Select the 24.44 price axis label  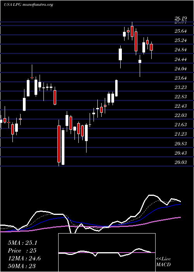(180, 60)
